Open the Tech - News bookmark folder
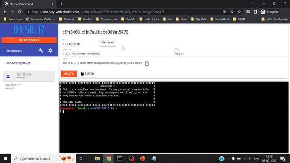290x163 pixels. (x=149, y=19)
